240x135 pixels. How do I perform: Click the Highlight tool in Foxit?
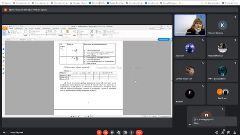coord(67,33)
